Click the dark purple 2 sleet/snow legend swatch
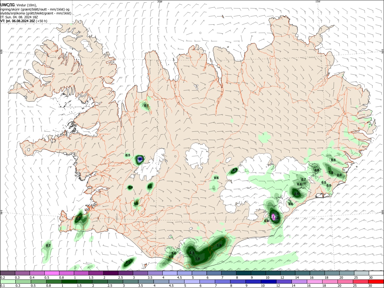The width and height of the screenshot is (384, 288). click(111, 273)
